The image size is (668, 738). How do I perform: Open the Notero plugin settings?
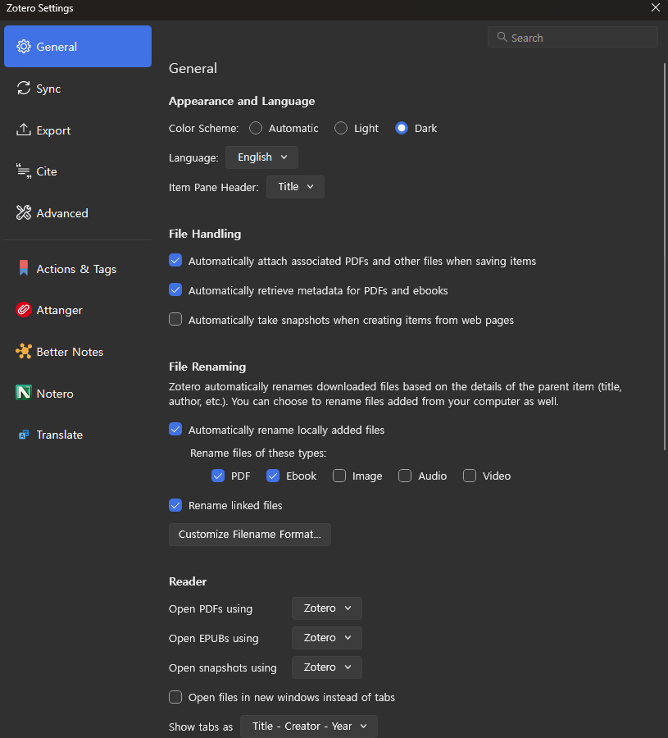(x=54, y=393)
